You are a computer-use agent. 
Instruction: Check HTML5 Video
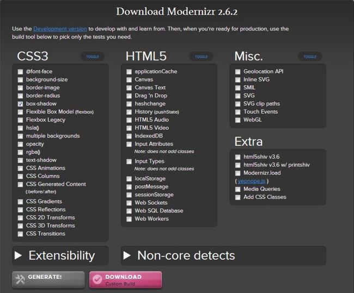pos(129,128)
